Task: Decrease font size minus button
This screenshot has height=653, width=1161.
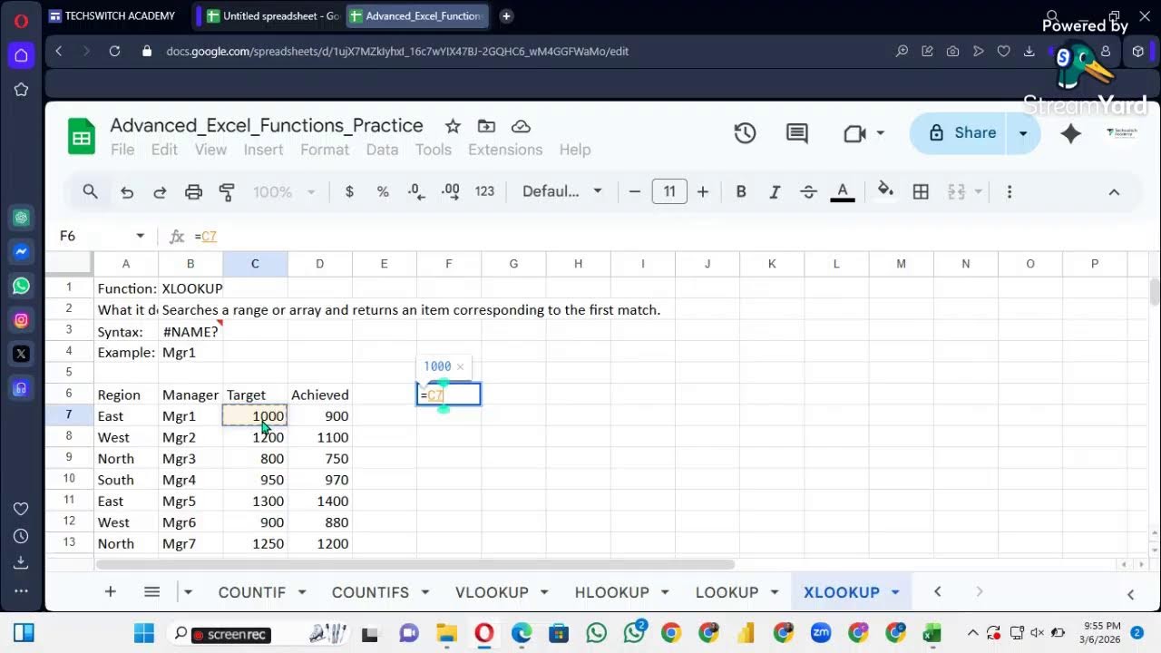Action: 635,191
